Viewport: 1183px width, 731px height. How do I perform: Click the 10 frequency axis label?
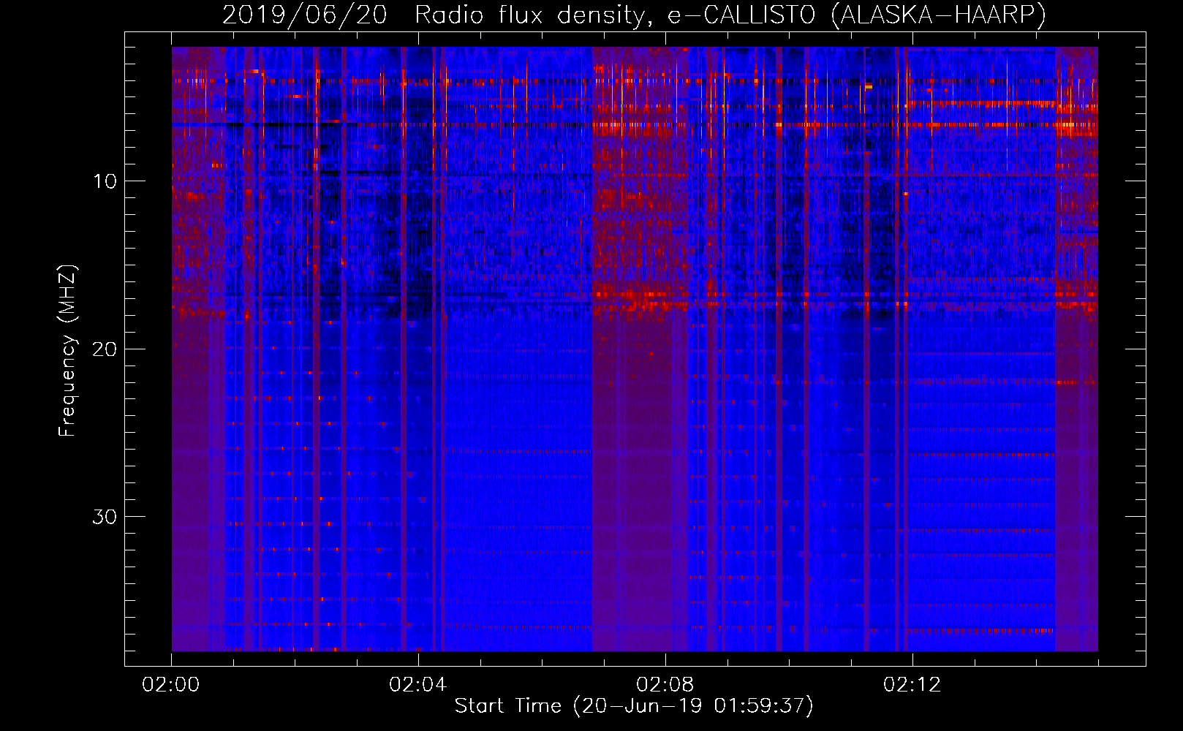click(105, 181)
